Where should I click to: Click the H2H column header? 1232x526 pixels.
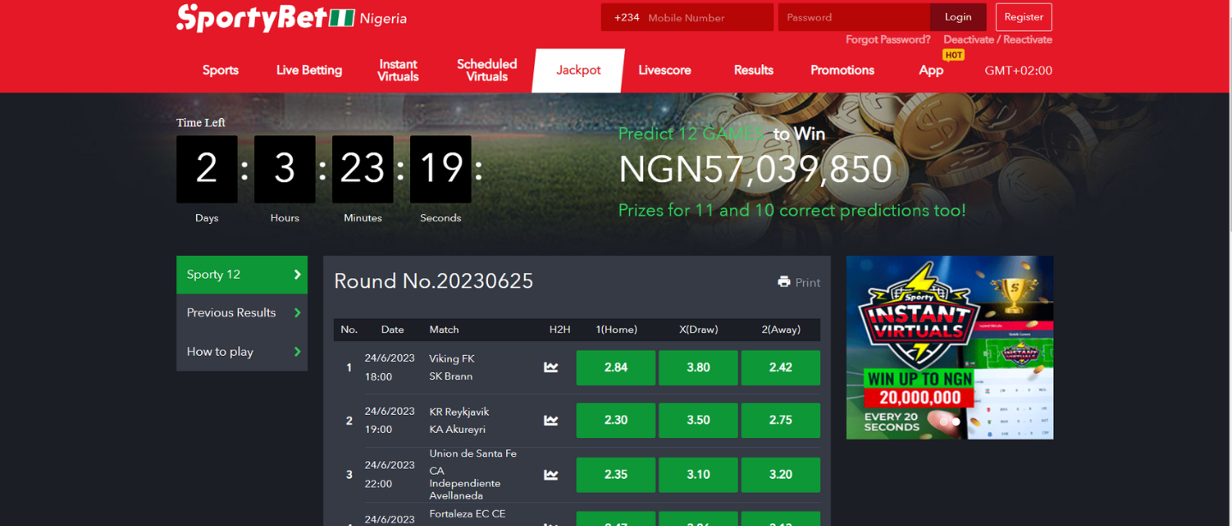(x=559, y=329)
